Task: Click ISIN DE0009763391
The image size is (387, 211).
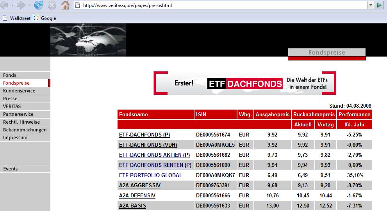Action: click(x=213, y=185)
